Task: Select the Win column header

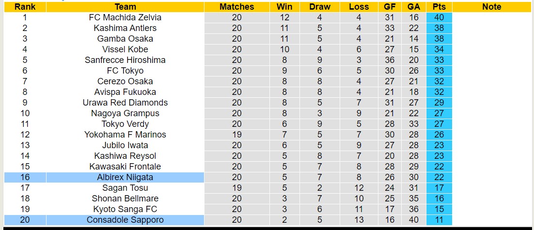Action: pyautogui.click(x=284, y=7)
